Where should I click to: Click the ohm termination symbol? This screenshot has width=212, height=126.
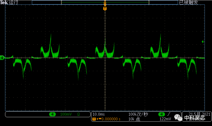79,114
